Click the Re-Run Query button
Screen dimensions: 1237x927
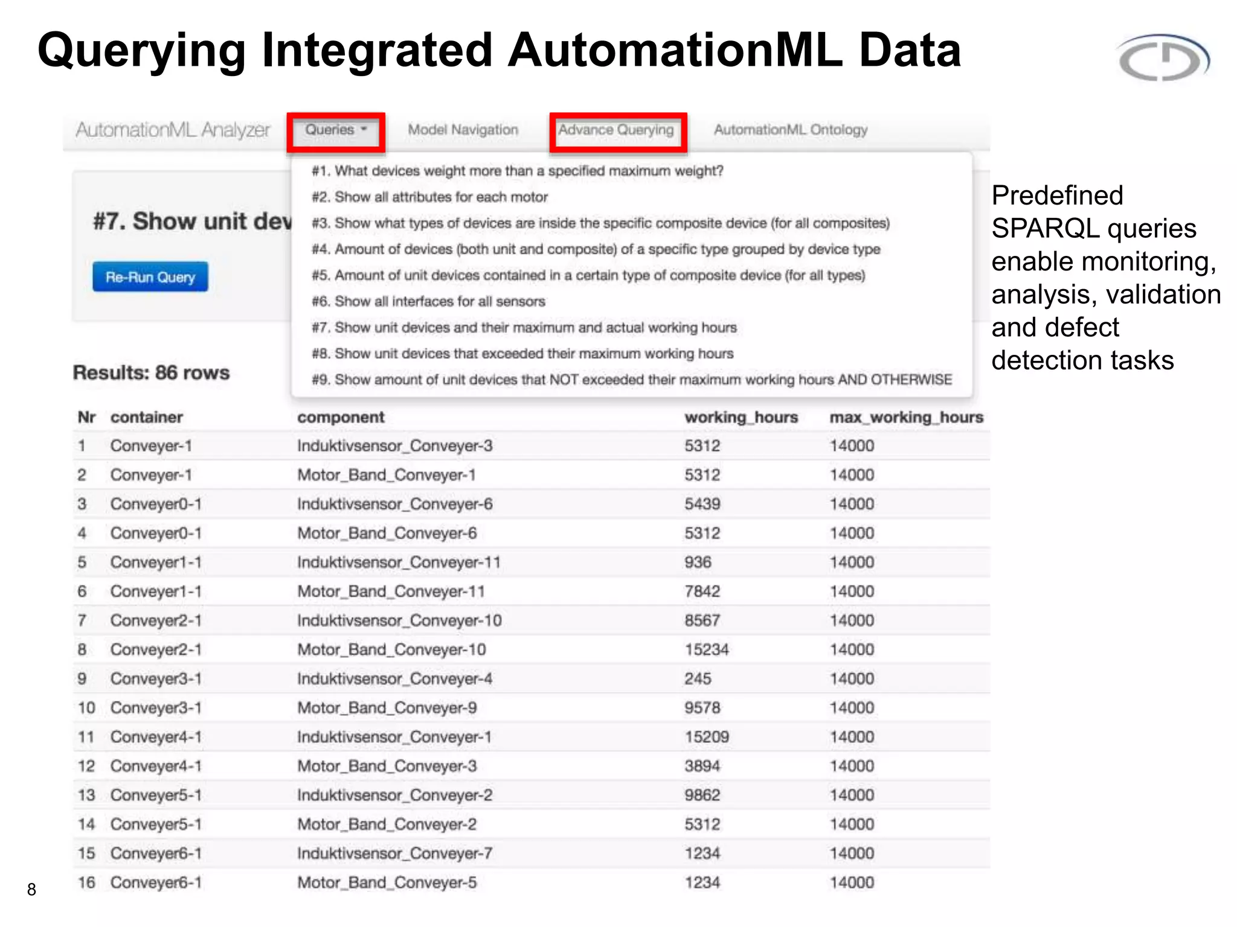pyautogui.click(x=150, y=277)
